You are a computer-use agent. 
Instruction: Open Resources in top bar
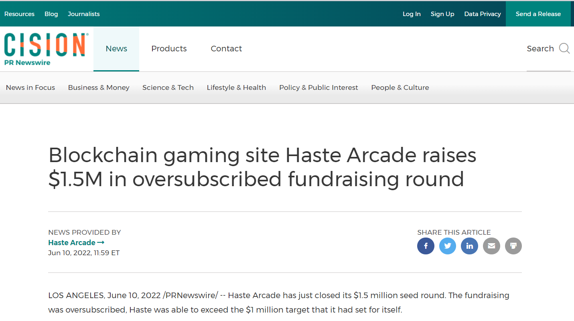click(x=19, y=14)
